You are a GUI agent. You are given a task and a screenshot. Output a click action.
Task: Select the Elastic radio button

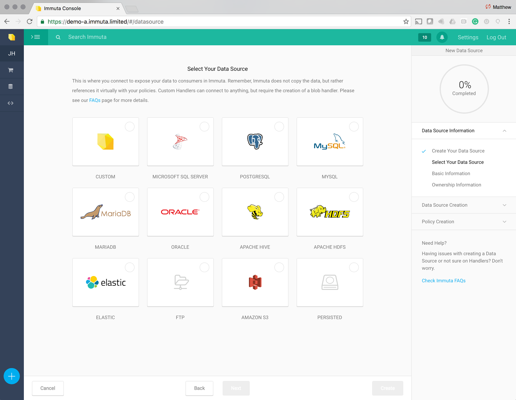(130, 267)
